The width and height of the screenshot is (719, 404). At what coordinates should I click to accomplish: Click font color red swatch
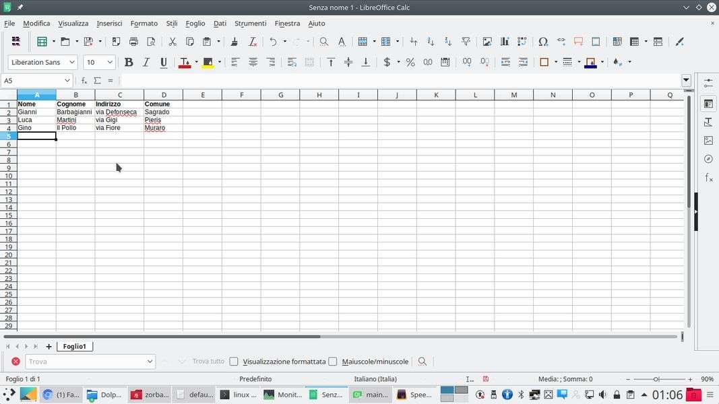point(185,63)
